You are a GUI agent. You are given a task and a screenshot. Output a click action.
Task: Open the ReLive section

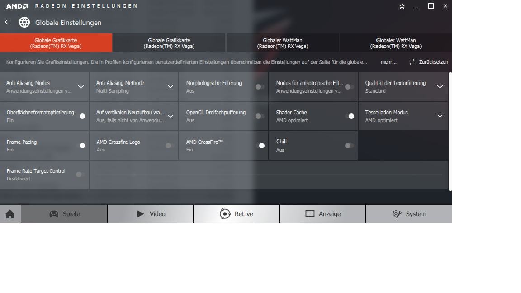click(x=237, y=214)
